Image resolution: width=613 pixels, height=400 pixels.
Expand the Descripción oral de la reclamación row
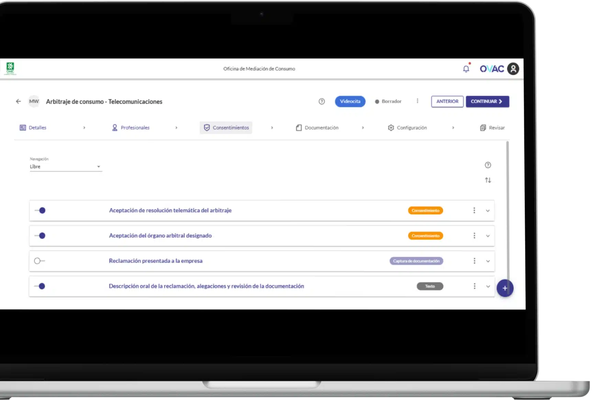point(488,287)
